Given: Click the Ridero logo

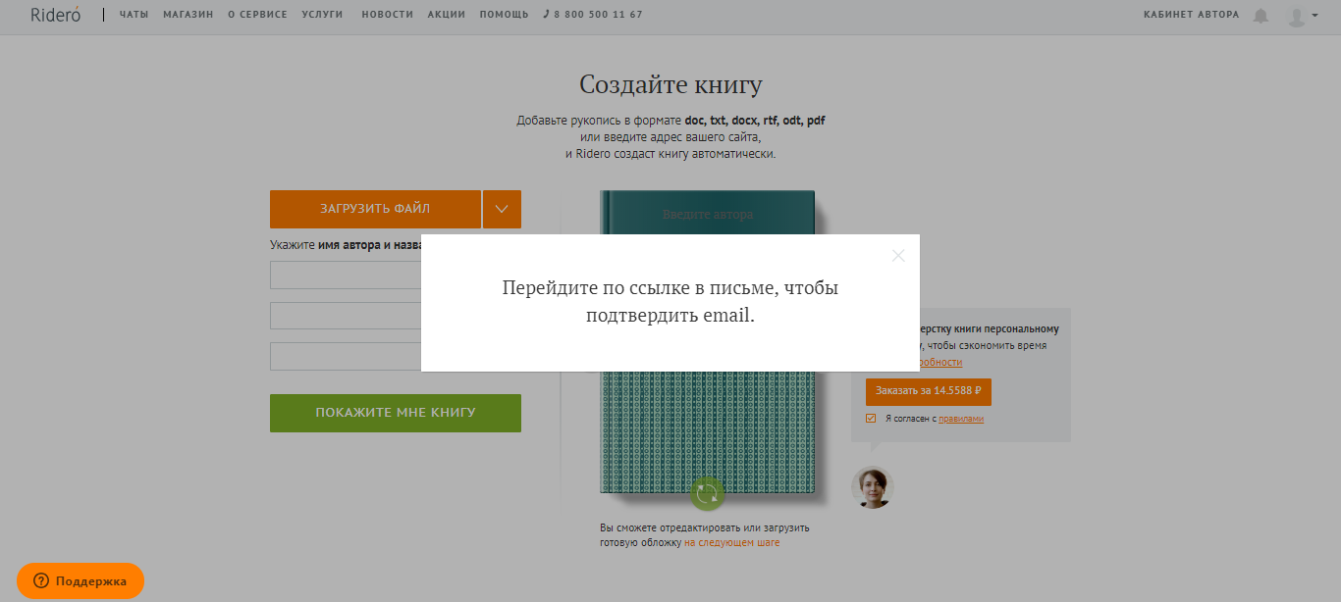Looking at the screenshot, I should (x=55, y=15).
